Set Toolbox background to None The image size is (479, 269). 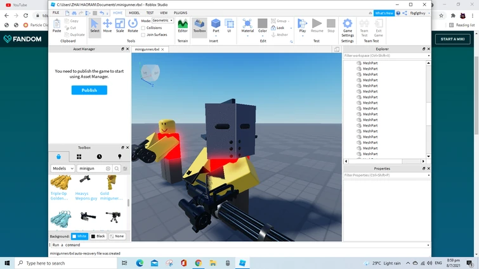click(117, 236)
